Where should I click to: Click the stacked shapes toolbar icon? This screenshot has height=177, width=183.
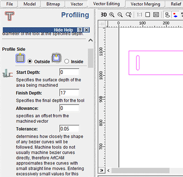click(x=167, y=15)
